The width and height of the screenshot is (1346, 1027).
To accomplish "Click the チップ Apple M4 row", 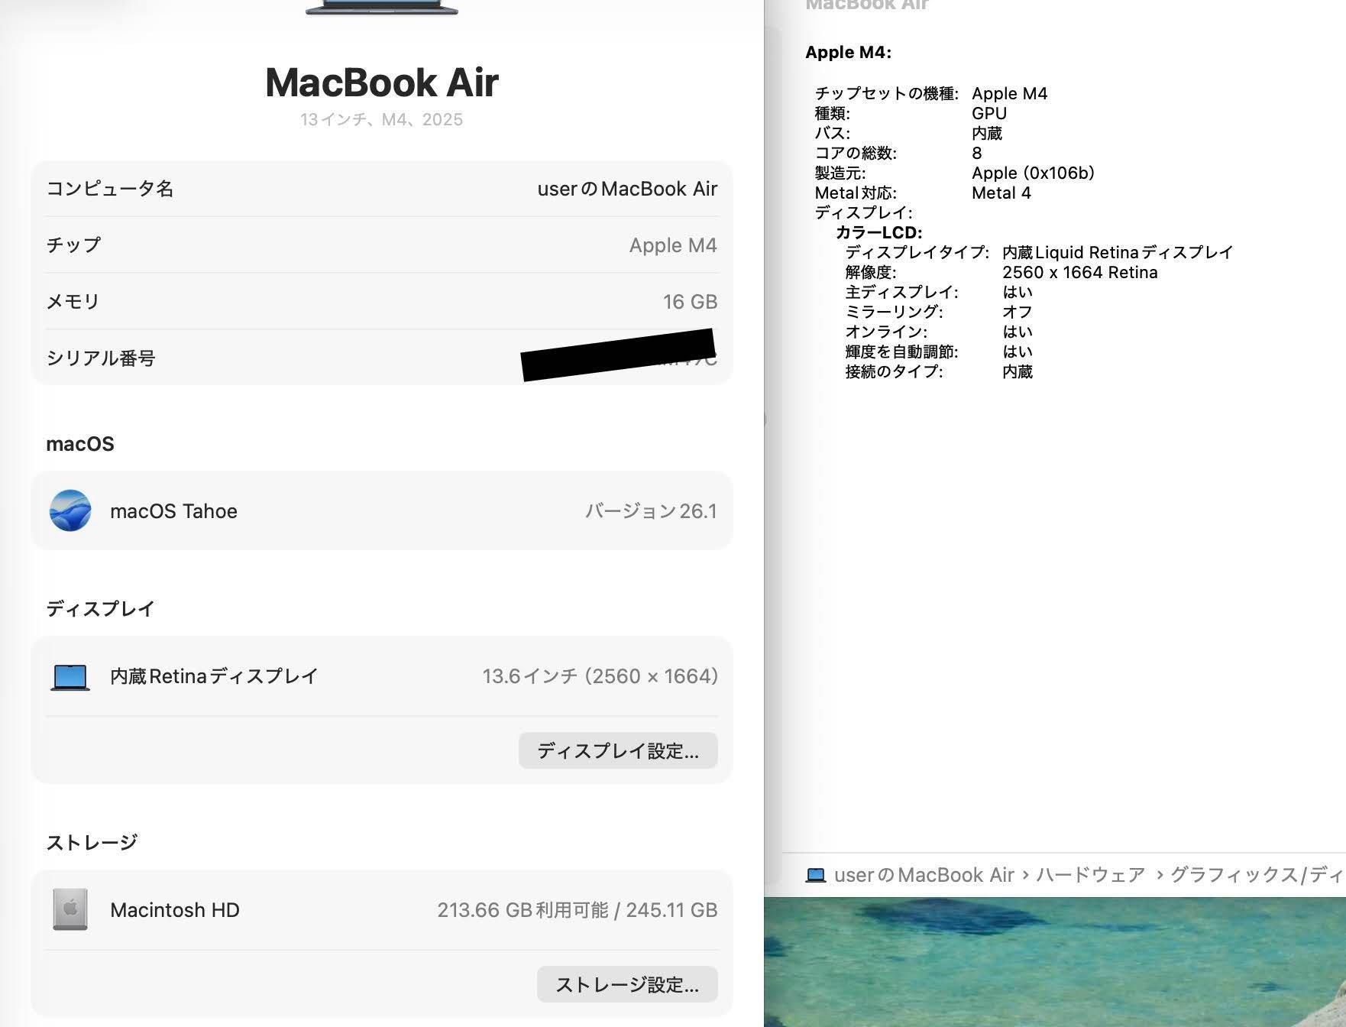I will [x=382, y=245].
